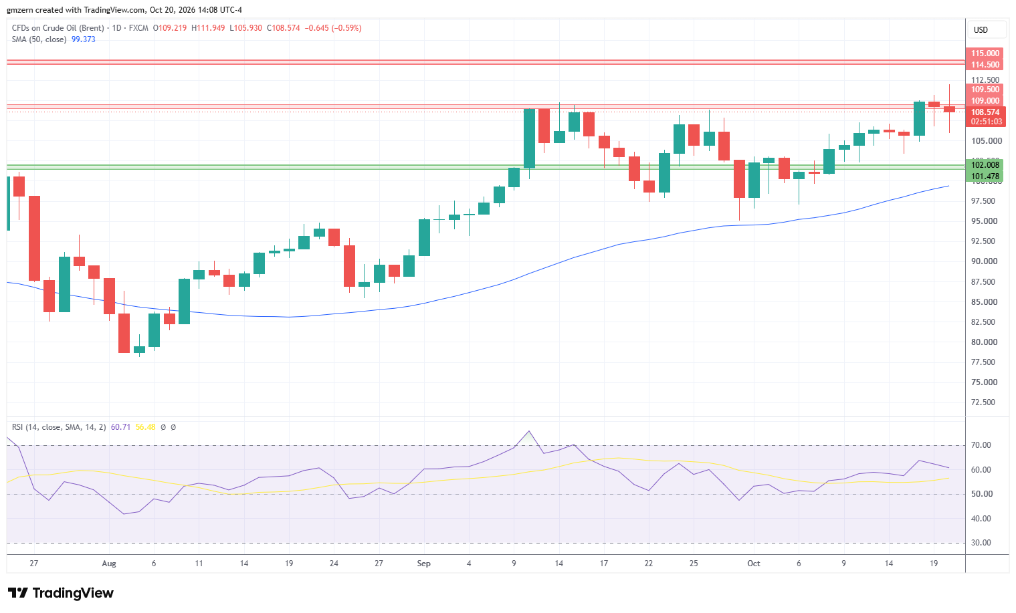Select the RSI moving average value 56.48
The height and width of the screenshot is (613, 1016).
tap(145, 427)
